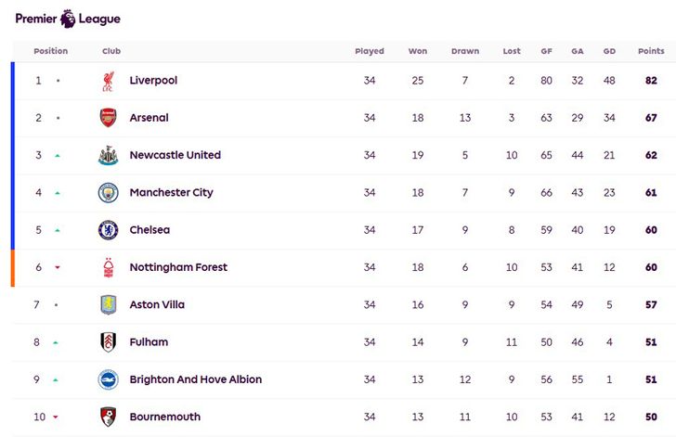Open Brighton And Hove Albion link
The image size is (676, 437).
pyautogui.click(x=196, y=379)
